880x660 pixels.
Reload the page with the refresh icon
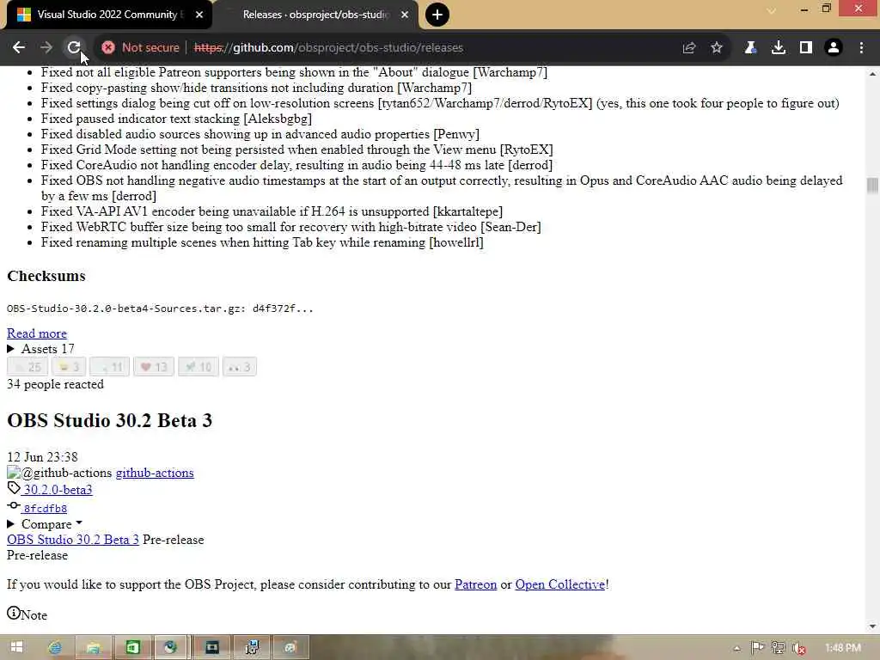point(74,48)
